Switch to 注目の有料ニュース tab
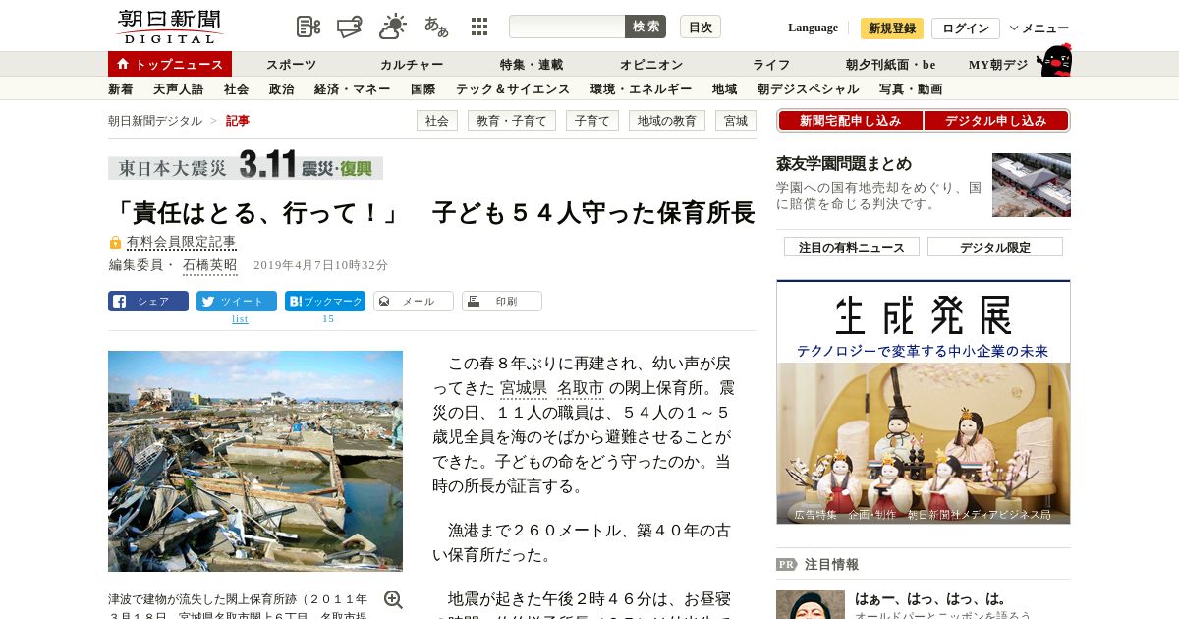The width and height of the screenshot is (1179, 619). pos(852,248)
